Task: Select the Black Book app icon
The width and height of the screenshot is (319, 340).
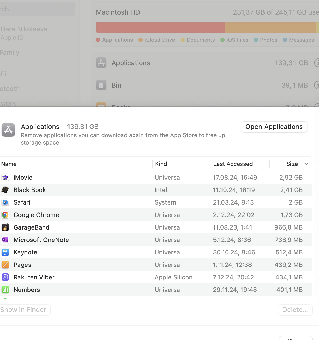Action: pyautogui.click(x=5, y=190)
